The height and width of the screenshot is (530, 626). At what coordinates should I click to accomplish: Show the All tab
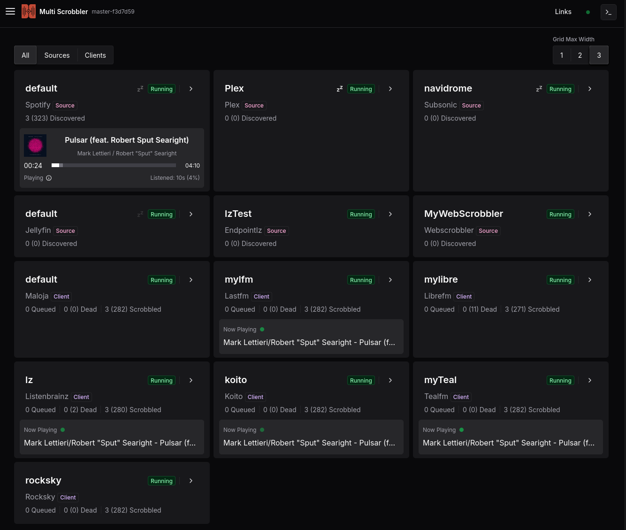coord(25,55)
